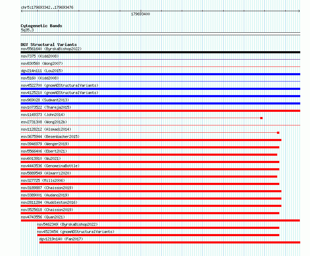The height and width of the screenshot is (256, 310).
Task: Click the 179693400 ruler position label
Action: click(x=140, y=14)
